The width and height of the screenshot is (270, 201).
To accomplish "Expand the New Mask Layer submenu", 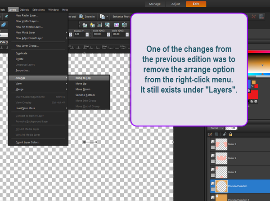I will (x=66, y=32).
